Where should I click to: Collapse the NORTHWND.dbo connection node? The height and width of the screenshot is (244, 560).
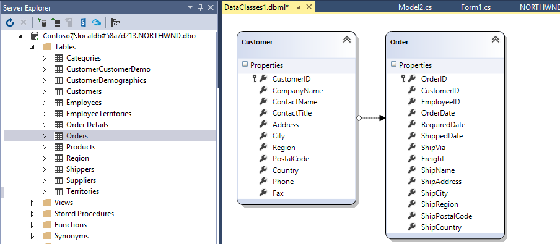coord(21,36)
